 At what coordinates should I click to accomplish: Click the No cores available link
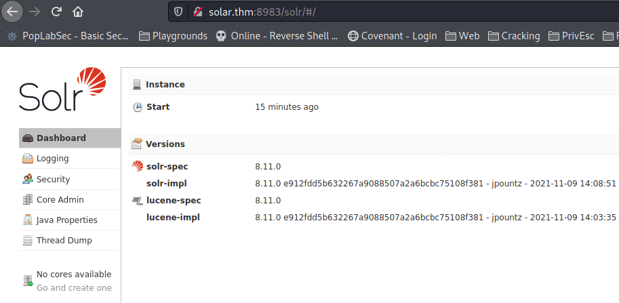74,275
